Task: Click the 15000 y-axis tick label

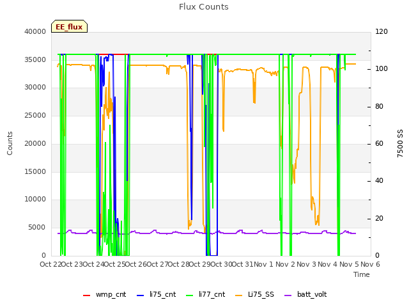Action: (35, 172)
